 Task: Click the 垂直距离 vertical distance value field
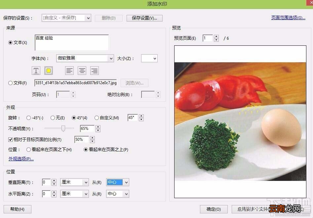click(x=46, y=182)
